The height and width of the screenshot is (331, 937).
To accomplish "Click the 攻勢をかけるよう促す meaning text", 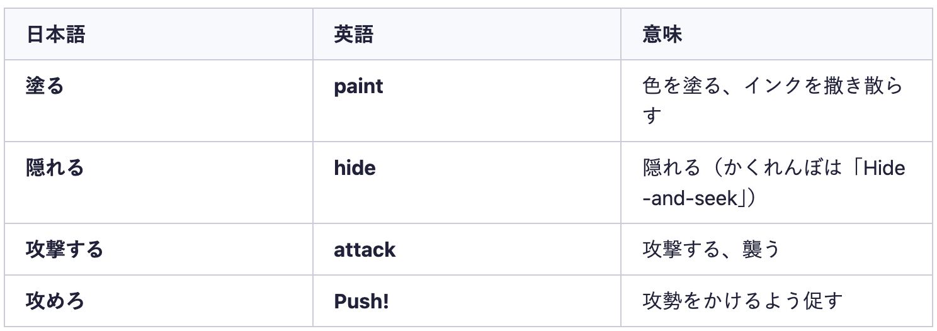I will pos(742,301).
